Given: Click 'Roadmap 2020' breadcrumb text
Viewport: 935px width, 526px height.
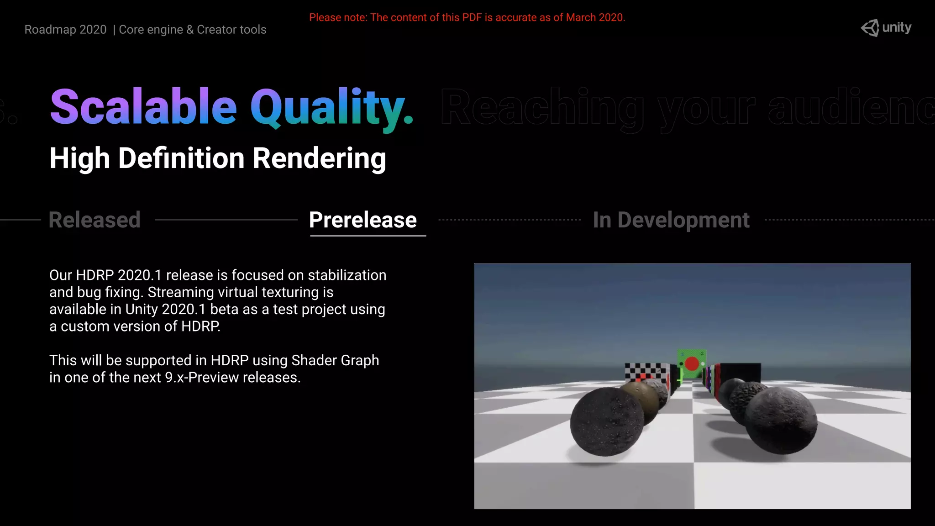Looking at the screenshot, I should [x=65, y=30].
